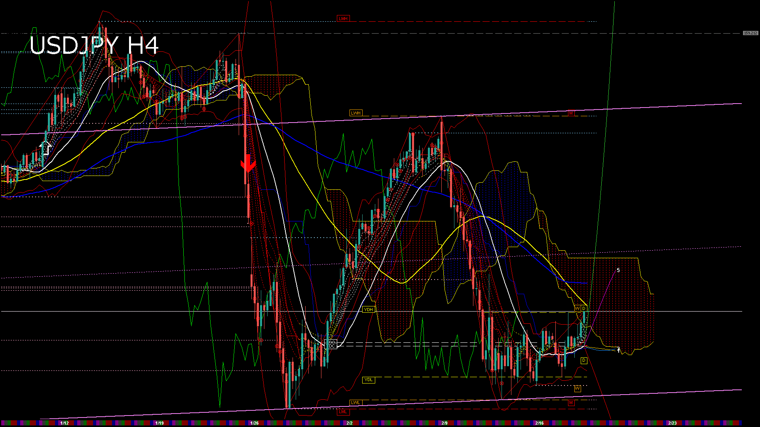The image size is (760, 427).
Task: Click the 2/9 date marker on time axis
Action: (445, 423)
